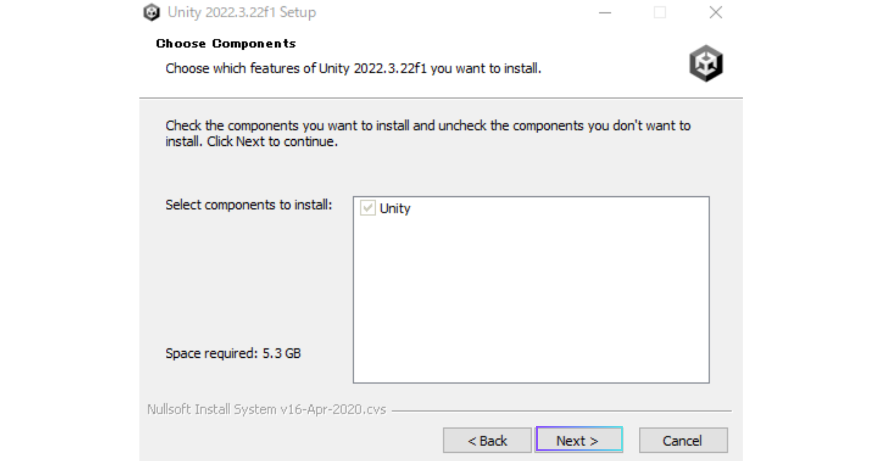
Task: Click the Nullsoft Install System branding text
Action: pyautogui.click(x=266, y=409)
